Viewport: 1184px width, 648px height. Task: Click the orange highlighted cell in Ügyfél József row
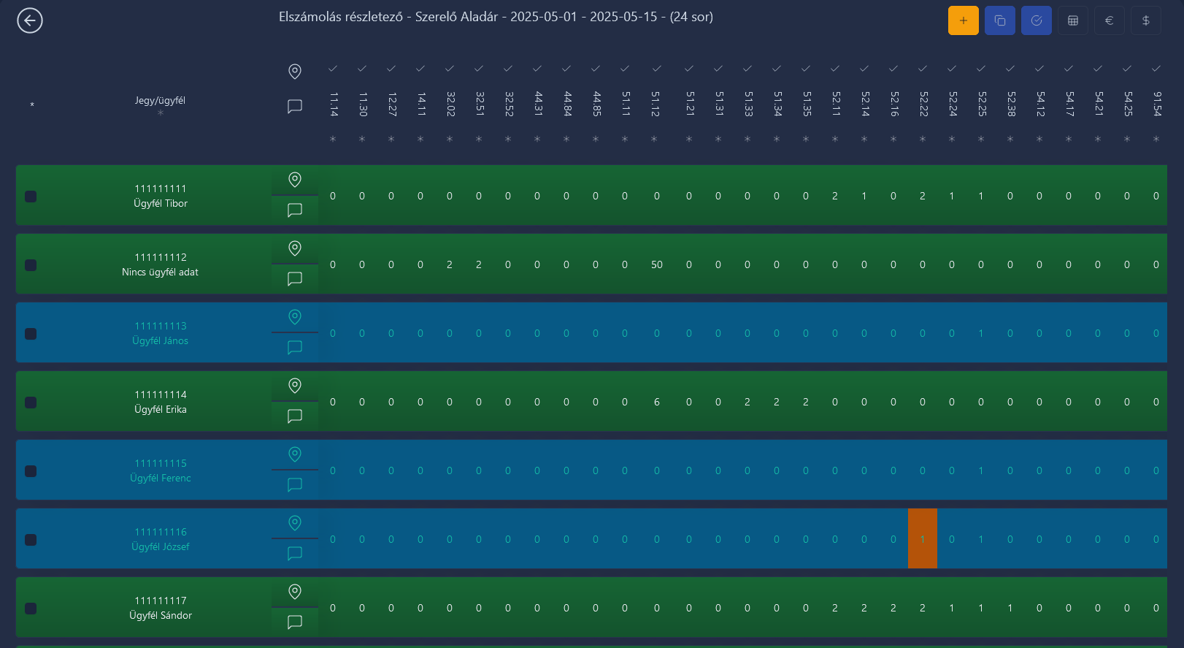pyautogui.click(x=923, y=539)
